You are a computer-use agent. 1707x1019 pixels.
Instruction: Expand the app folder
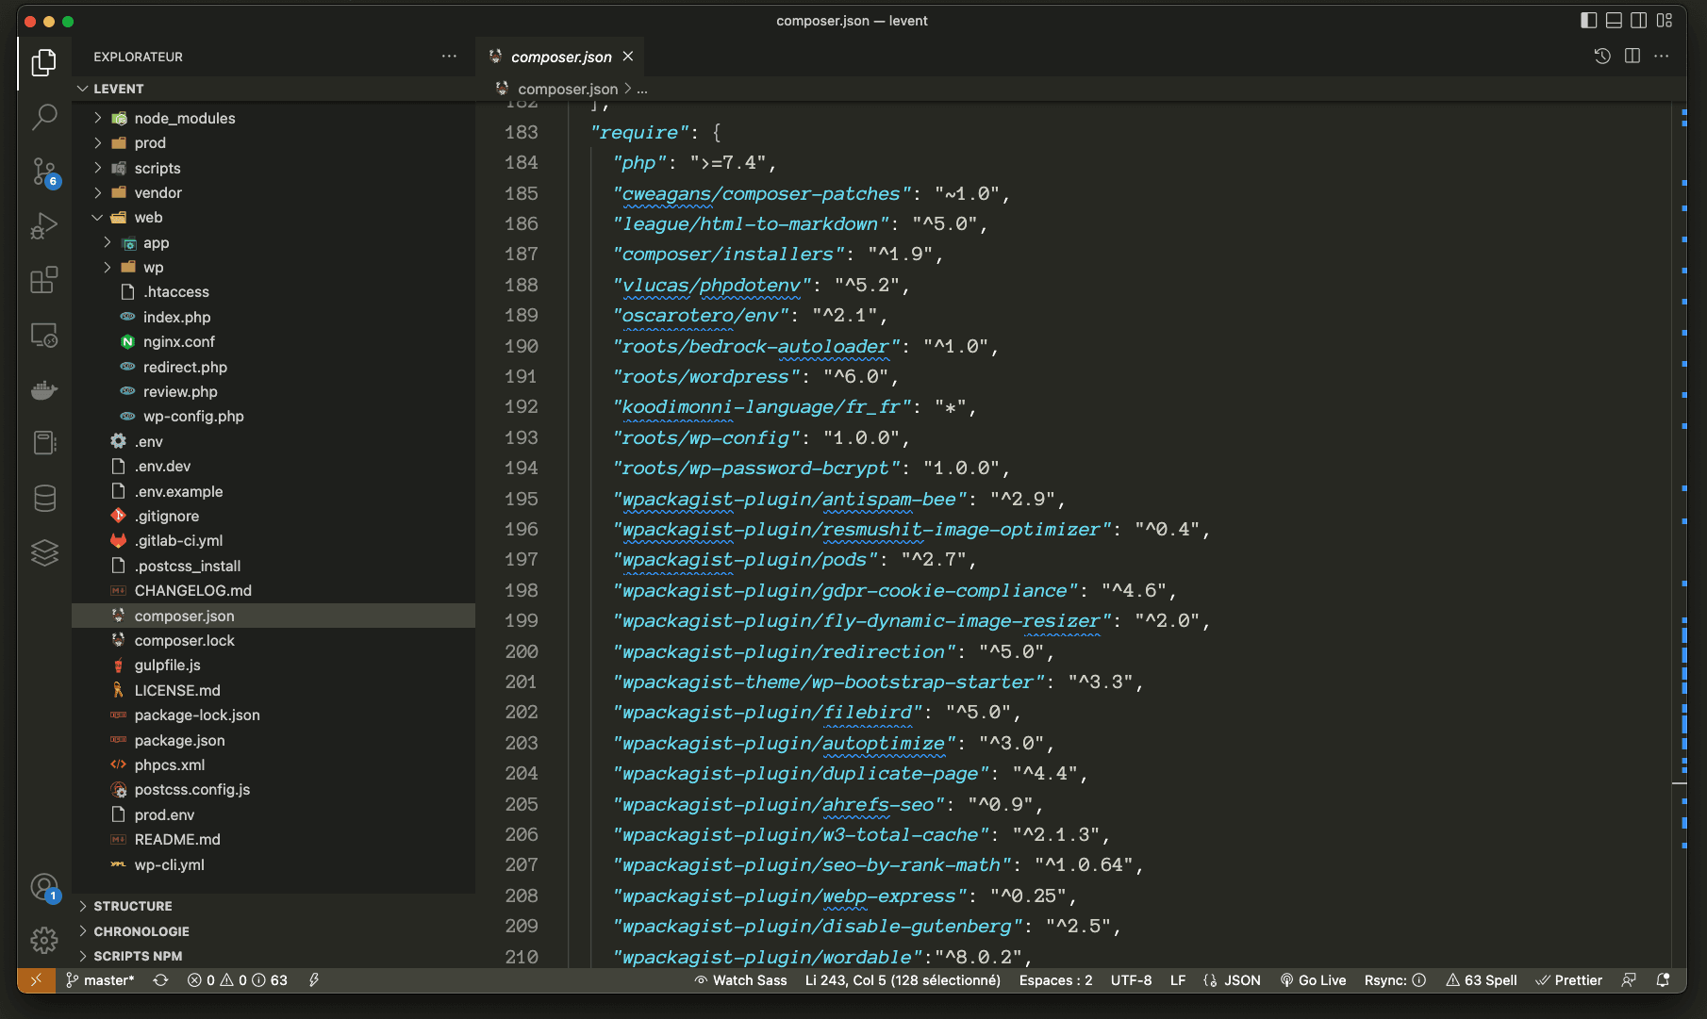[273, 242]
